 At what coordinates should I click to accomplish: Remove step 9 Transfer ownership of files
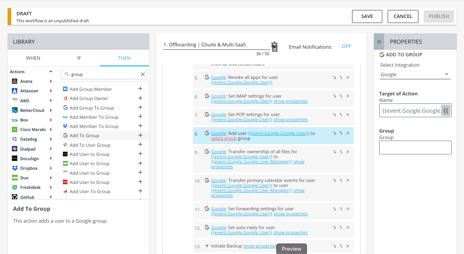tap(348, 152)
